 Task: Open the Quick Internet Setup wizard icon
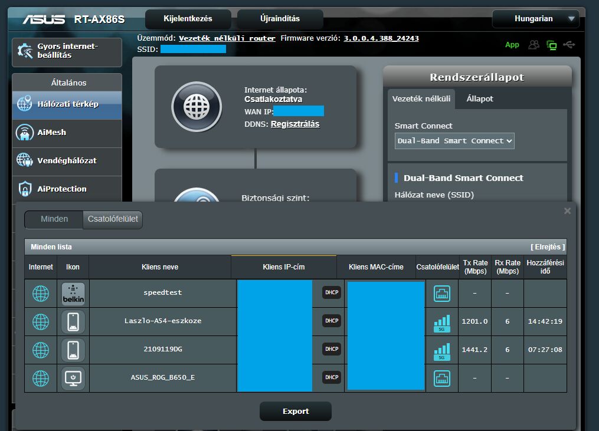25,51
